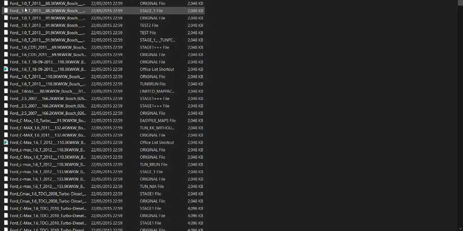Select file name with TEST File type

click(x=48, y=33)
